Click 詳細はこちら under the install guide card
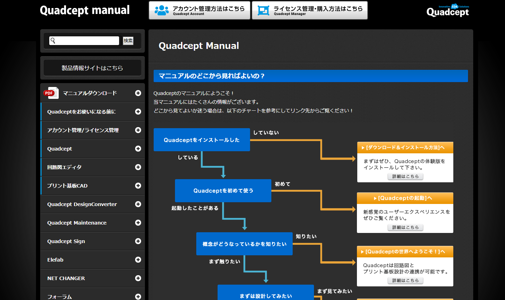The image size is (505, 300). tap(405, 176)
